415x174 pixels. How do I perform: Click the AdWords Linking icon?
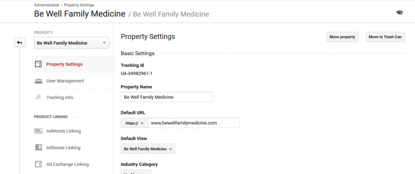point(39,131)
